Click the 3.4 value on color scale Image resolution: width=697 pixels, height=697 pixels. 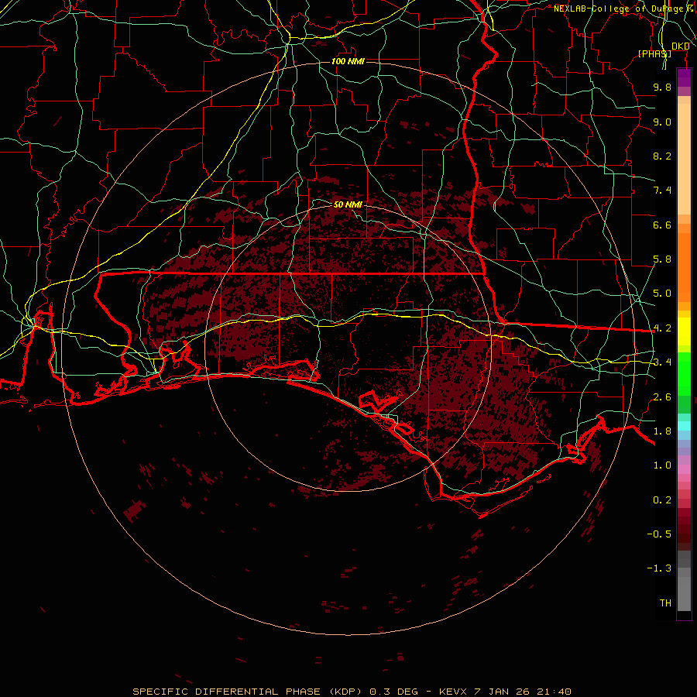[x=662, y=362]
